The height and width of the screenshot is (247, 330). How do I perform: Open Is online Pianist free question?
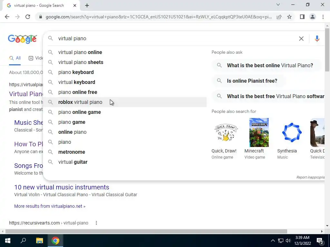(x=249, y=81)
